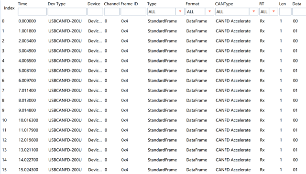Select time value 4.006500
306x174 pixels.
(27, 61)
